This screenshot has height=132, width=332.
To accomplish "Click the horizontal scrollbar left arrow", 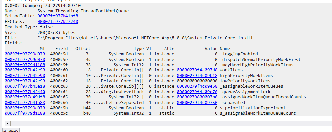I will pyautogui.click(x=7, y=123).
